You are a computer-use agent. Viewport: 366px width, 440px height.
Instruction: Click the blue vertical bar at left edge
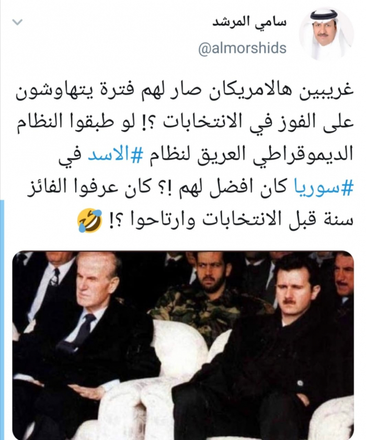pyautogui.click(x=2, y=320)
